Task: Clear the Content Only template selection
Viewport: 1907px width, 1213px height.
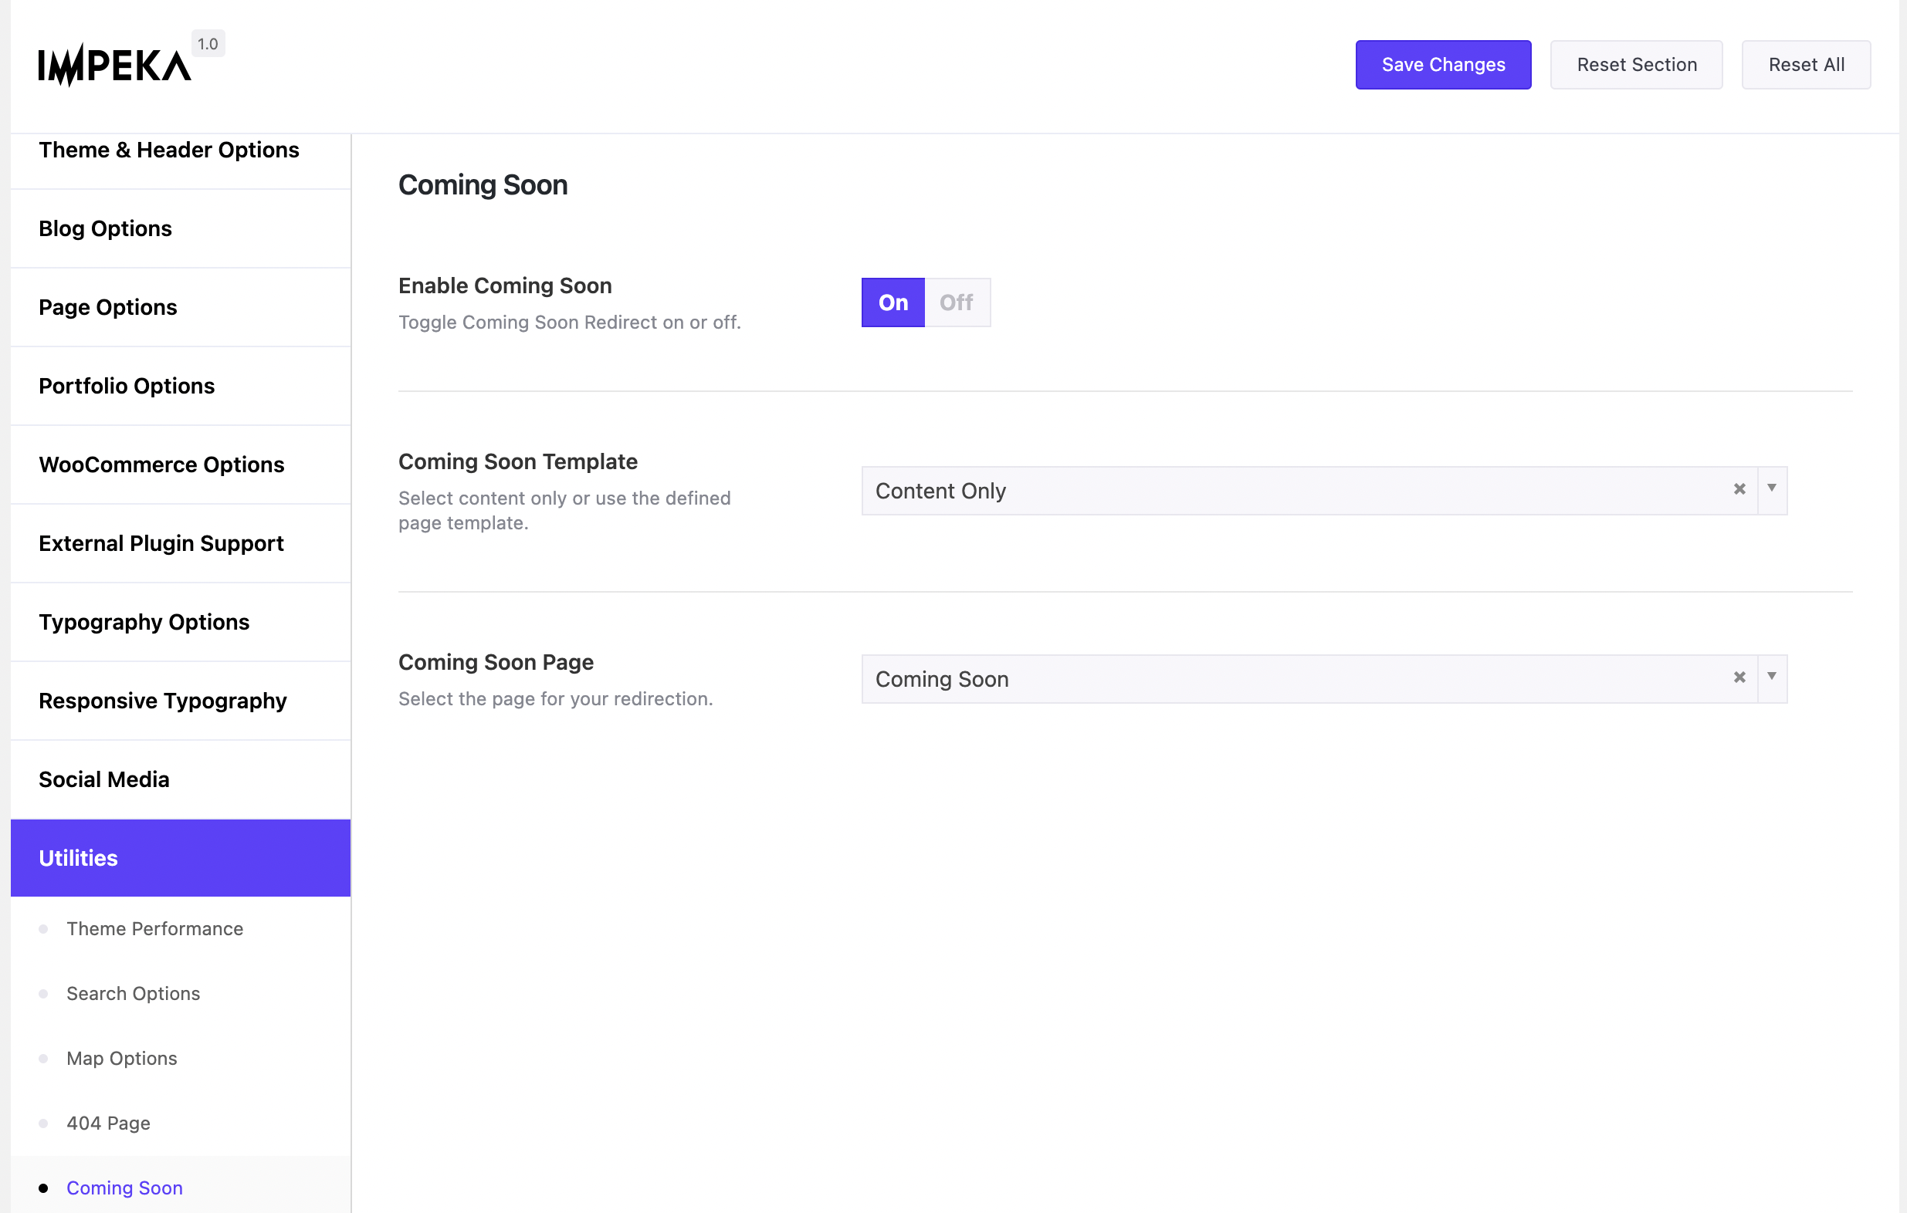Action: (x=1739, y=489)
